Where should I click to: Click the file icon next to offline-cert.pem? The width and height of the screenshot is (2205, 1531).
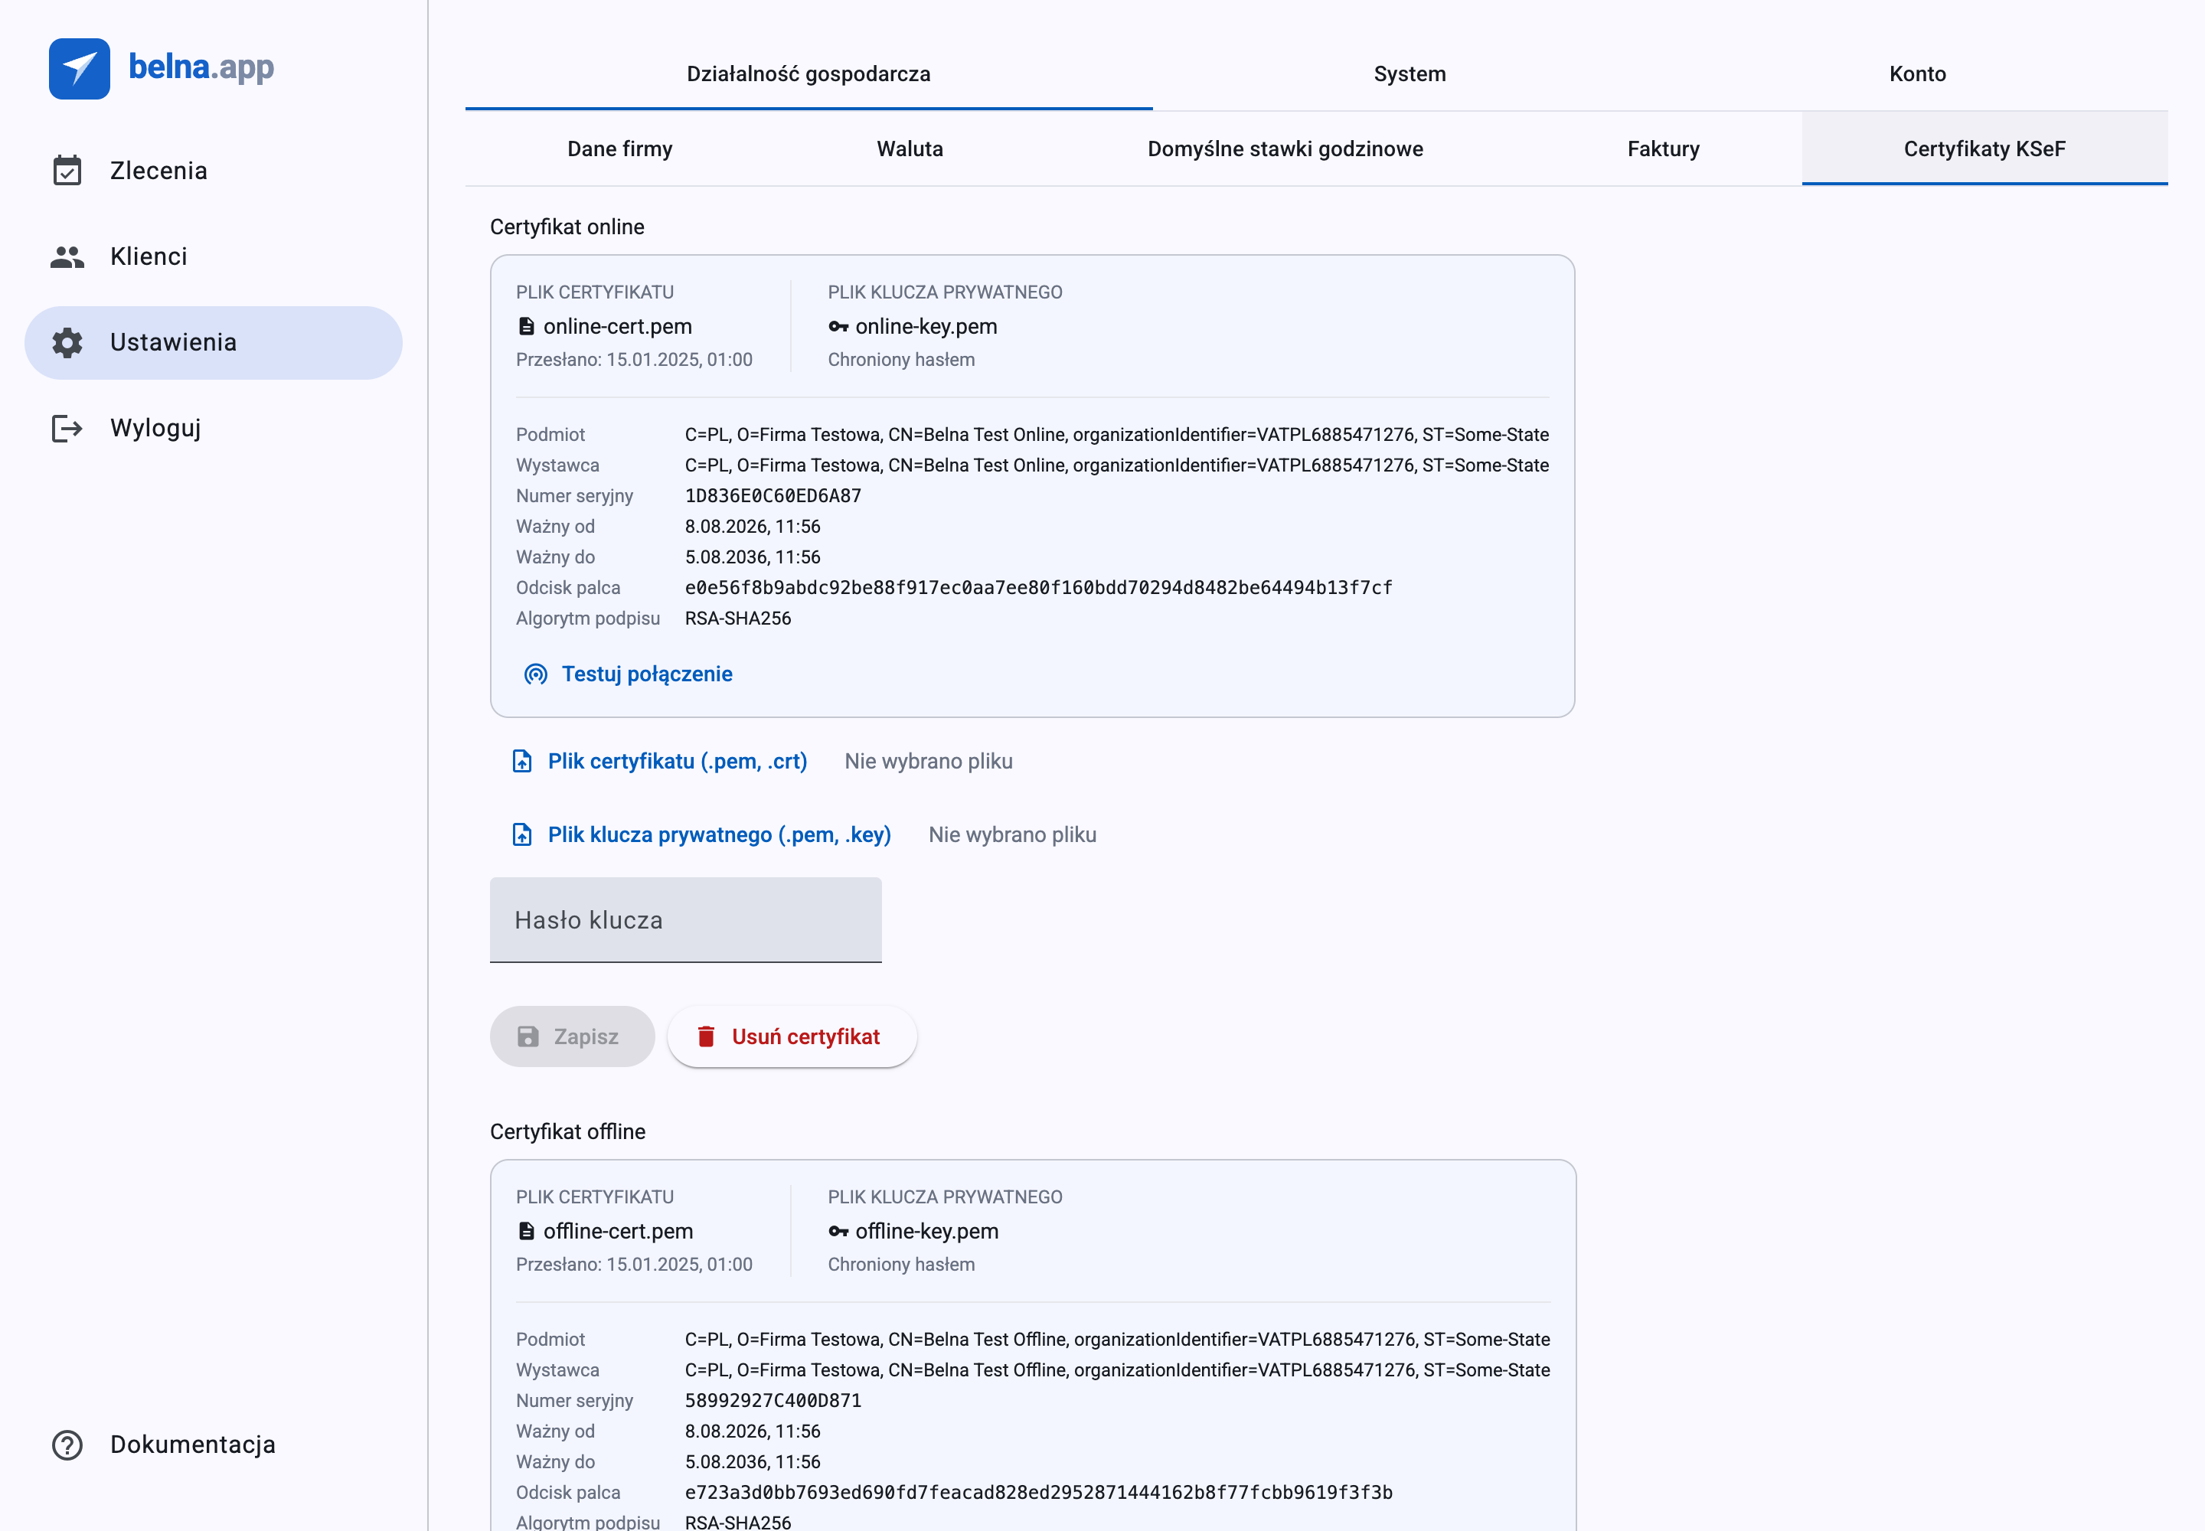coord(526,1231)
